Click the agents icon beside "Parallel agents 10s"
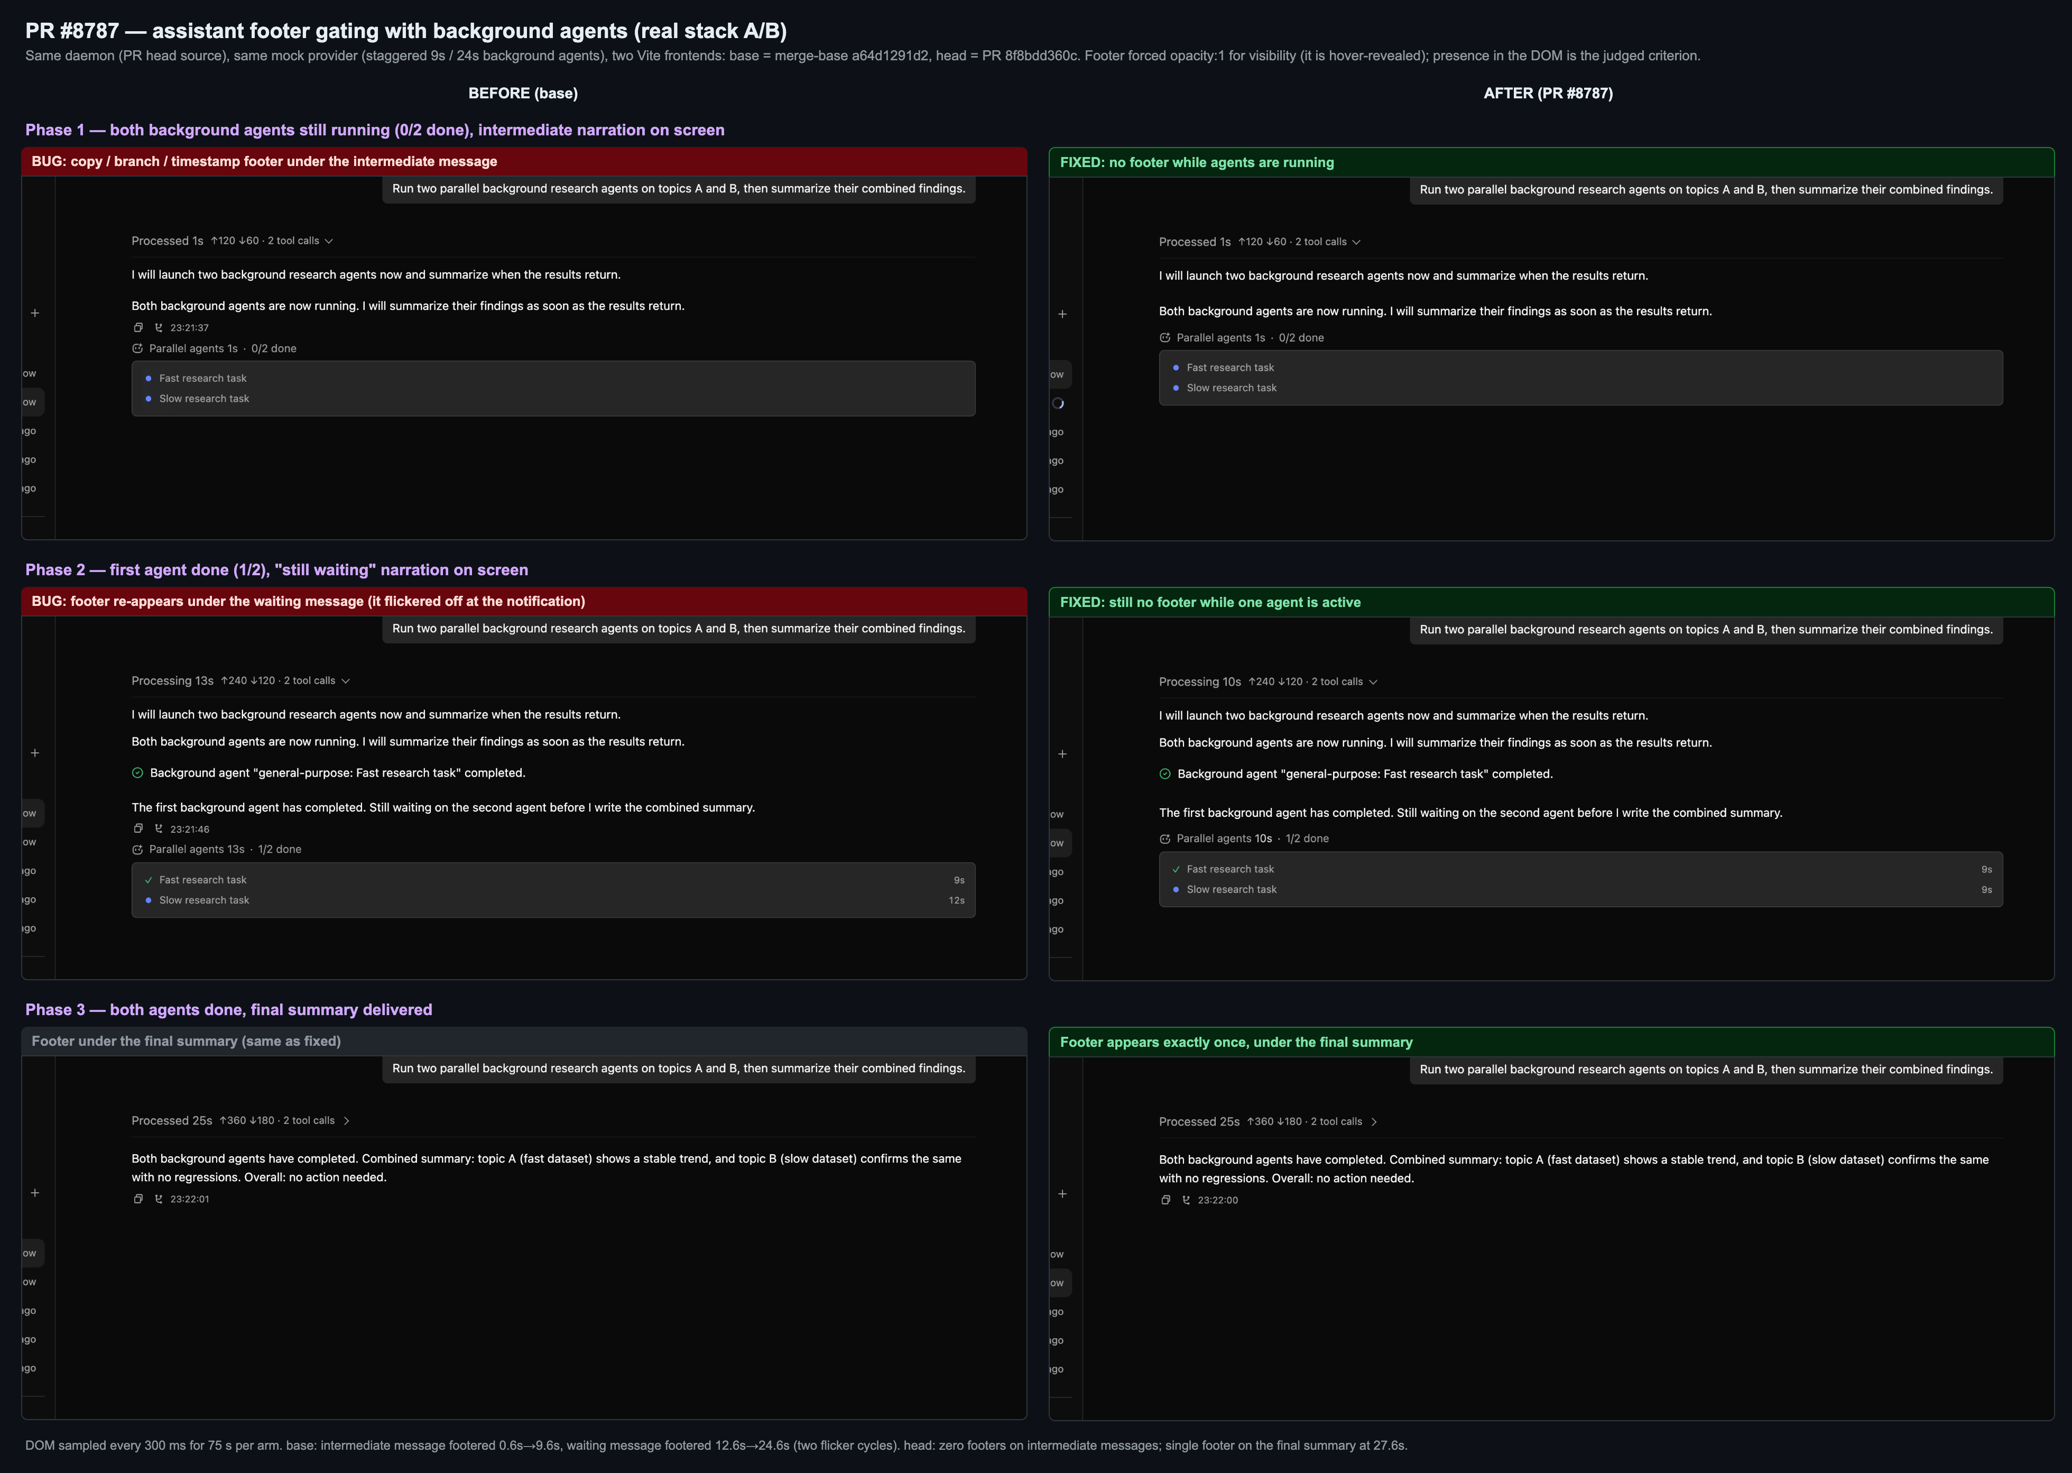2072x1473 pixels. tap(1164, 838)
